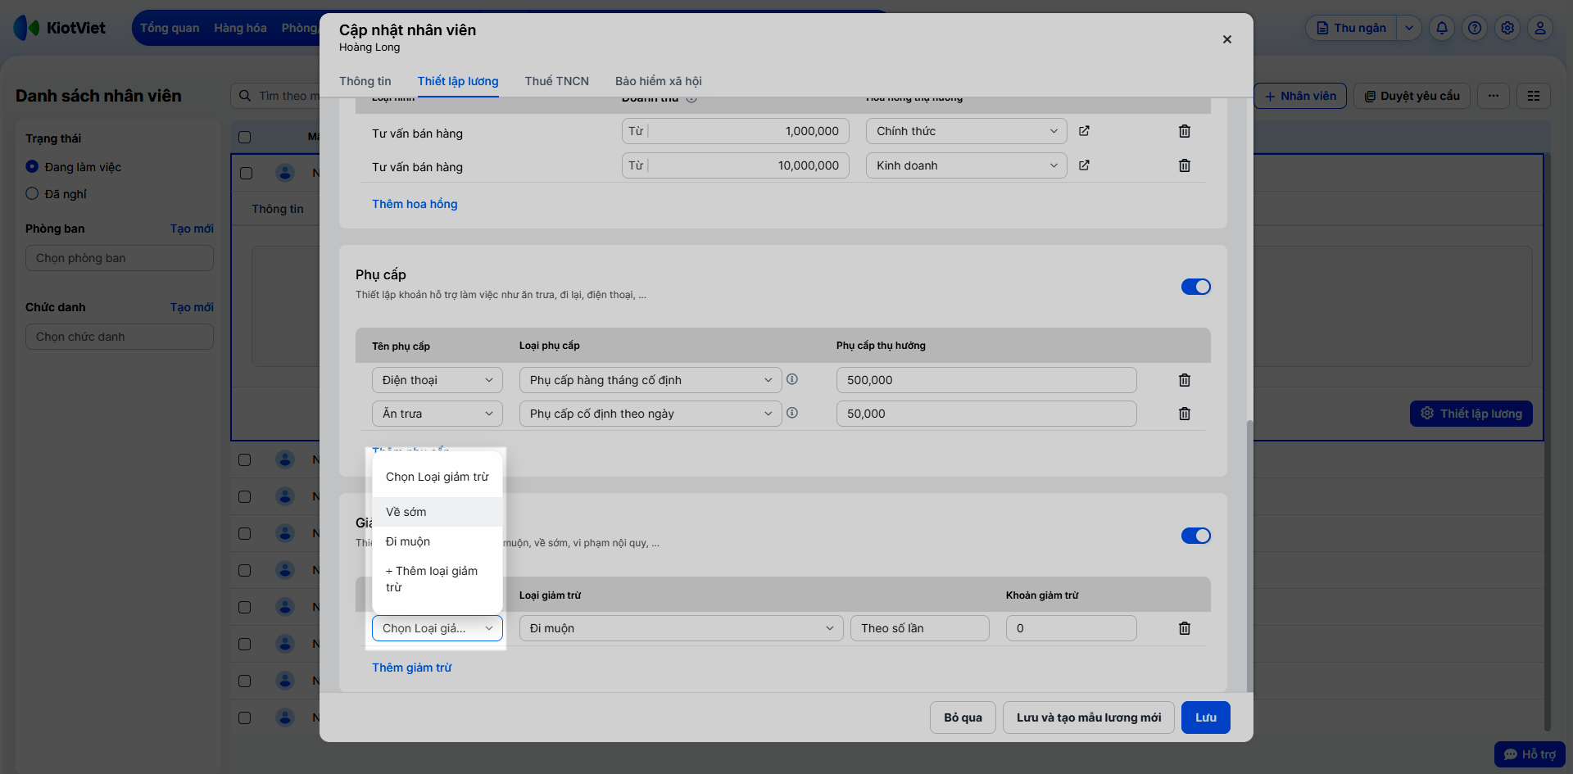This screenshot has height=774, width=1573.
Task: Open the more options ellipsis button
Action: pyautogui.click(x=1494, y=96)
